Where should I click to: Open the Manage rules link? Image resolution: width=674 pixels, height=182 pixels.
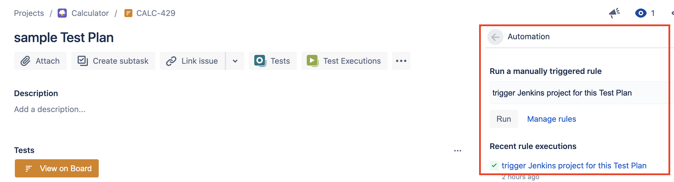click(552, 119)
